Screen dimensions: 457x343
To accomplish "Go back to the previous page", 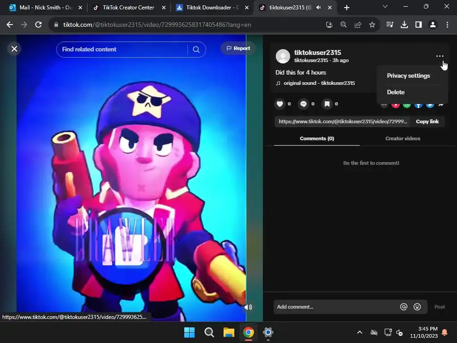I will (10, 25).
